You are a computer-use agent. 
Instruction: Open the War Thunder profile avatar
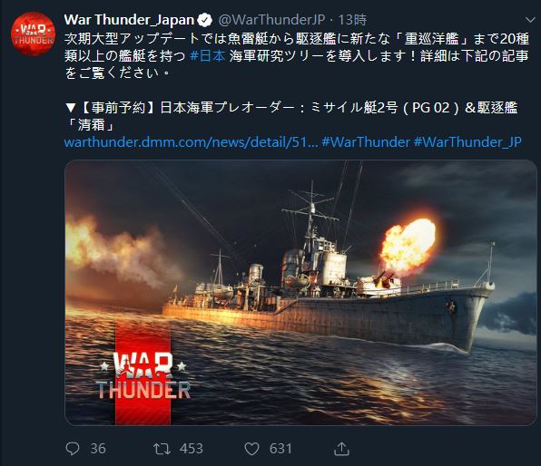tap(33, 34)
